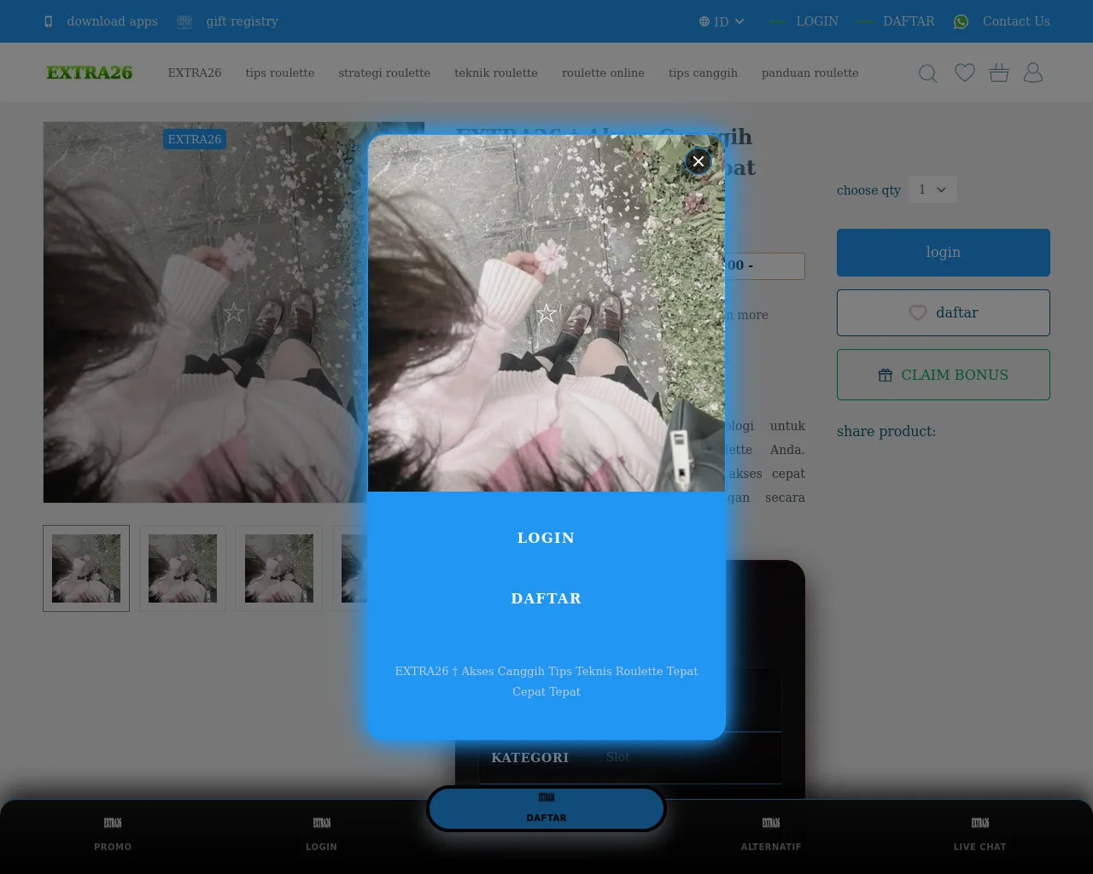
Task: Click LOGIN in the blue popup
Action: 546,538
